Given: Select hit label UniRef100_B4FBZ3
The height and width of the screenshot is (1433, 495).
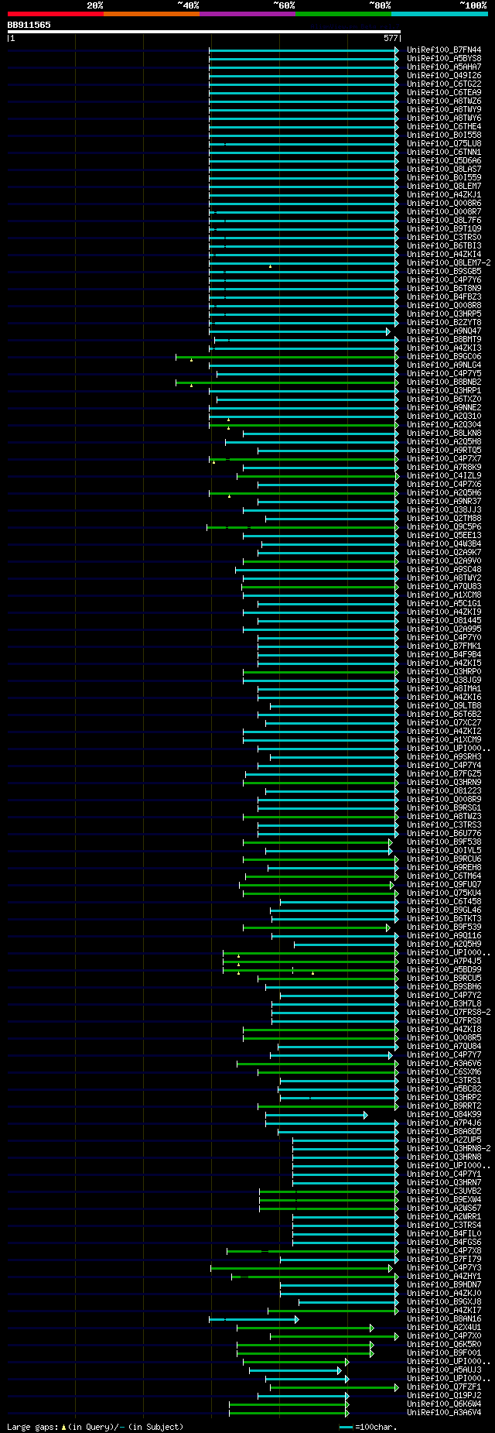Looking at the screenshot, I should tap(444, 297).
